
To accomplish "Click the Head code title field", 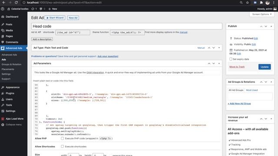I will coord(127,26).
